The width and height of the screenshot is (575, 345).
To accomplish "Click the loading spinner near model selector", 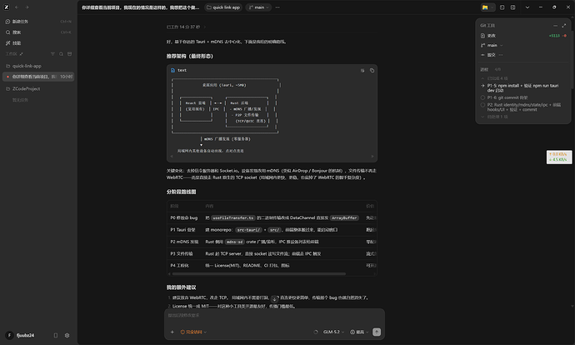I will point(316,332).
